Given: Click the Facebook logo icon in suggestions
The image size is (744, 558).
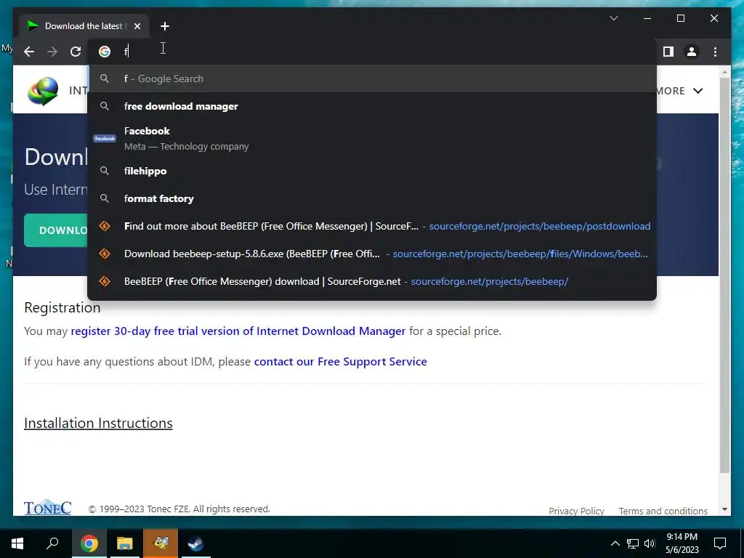Looking at the screenshot, I should tap(105, 139).
